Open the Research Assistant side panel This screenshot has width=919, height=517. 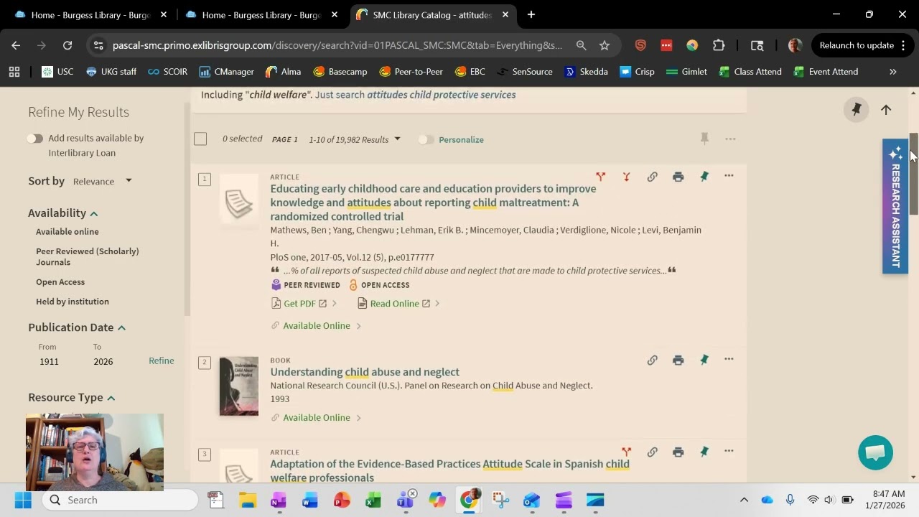coord(895,207)
